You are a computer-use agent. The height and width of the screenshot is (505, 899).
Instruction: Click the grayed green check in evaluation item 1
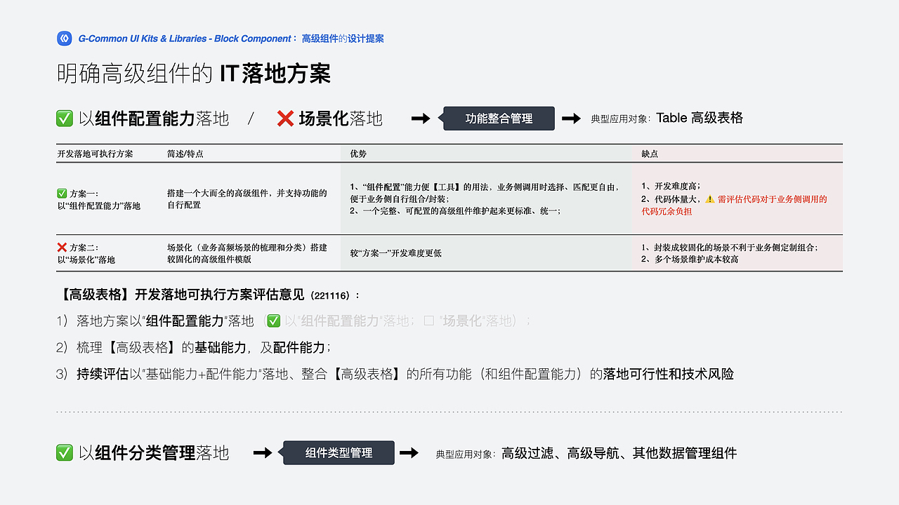tap(274, 321)
